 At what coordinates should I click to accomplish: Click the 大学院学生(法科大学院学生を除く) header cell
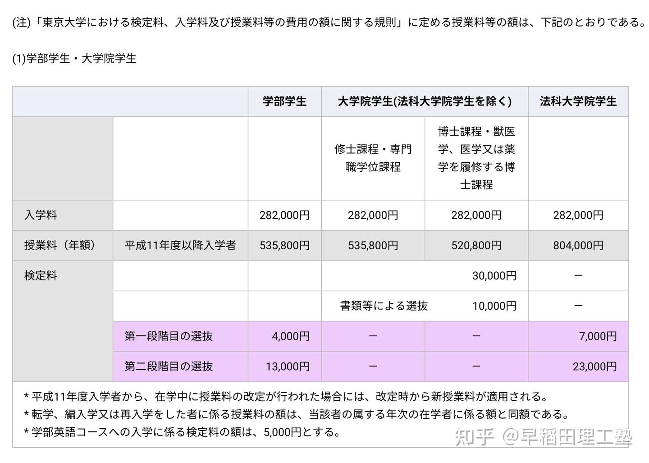(424, 101)
